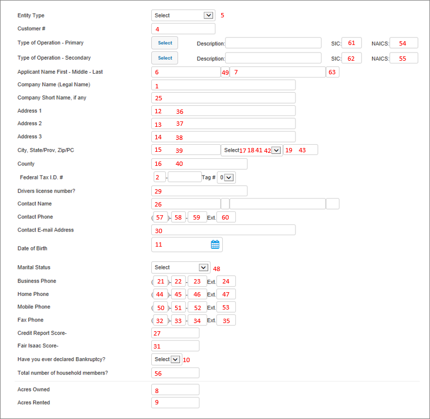Click the Address 3 field
This screenshot has height=419, width=430.
[x=223, y=137]
